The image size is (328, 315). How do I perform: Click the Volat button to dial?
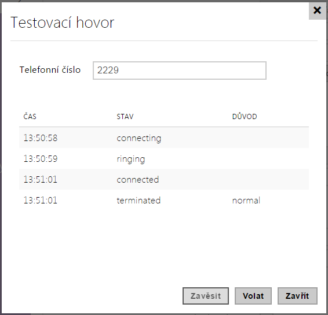(253, 296)
